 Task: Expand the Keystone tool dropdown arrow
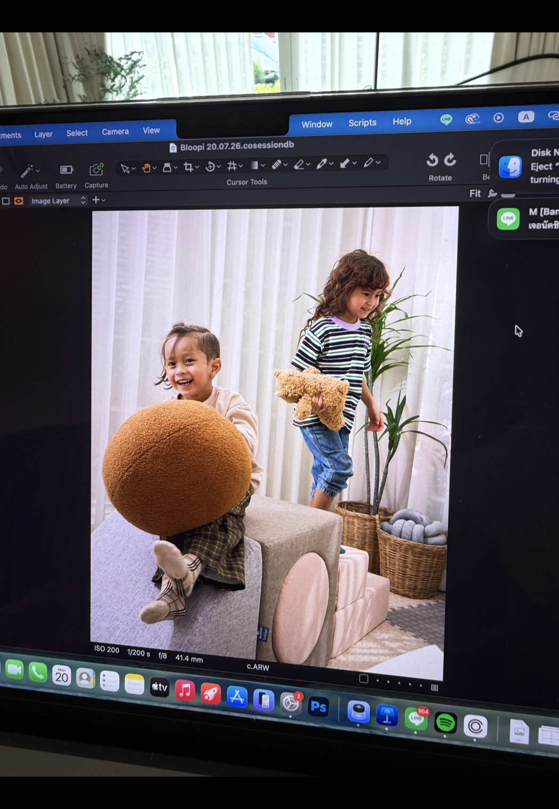point(241,166)
